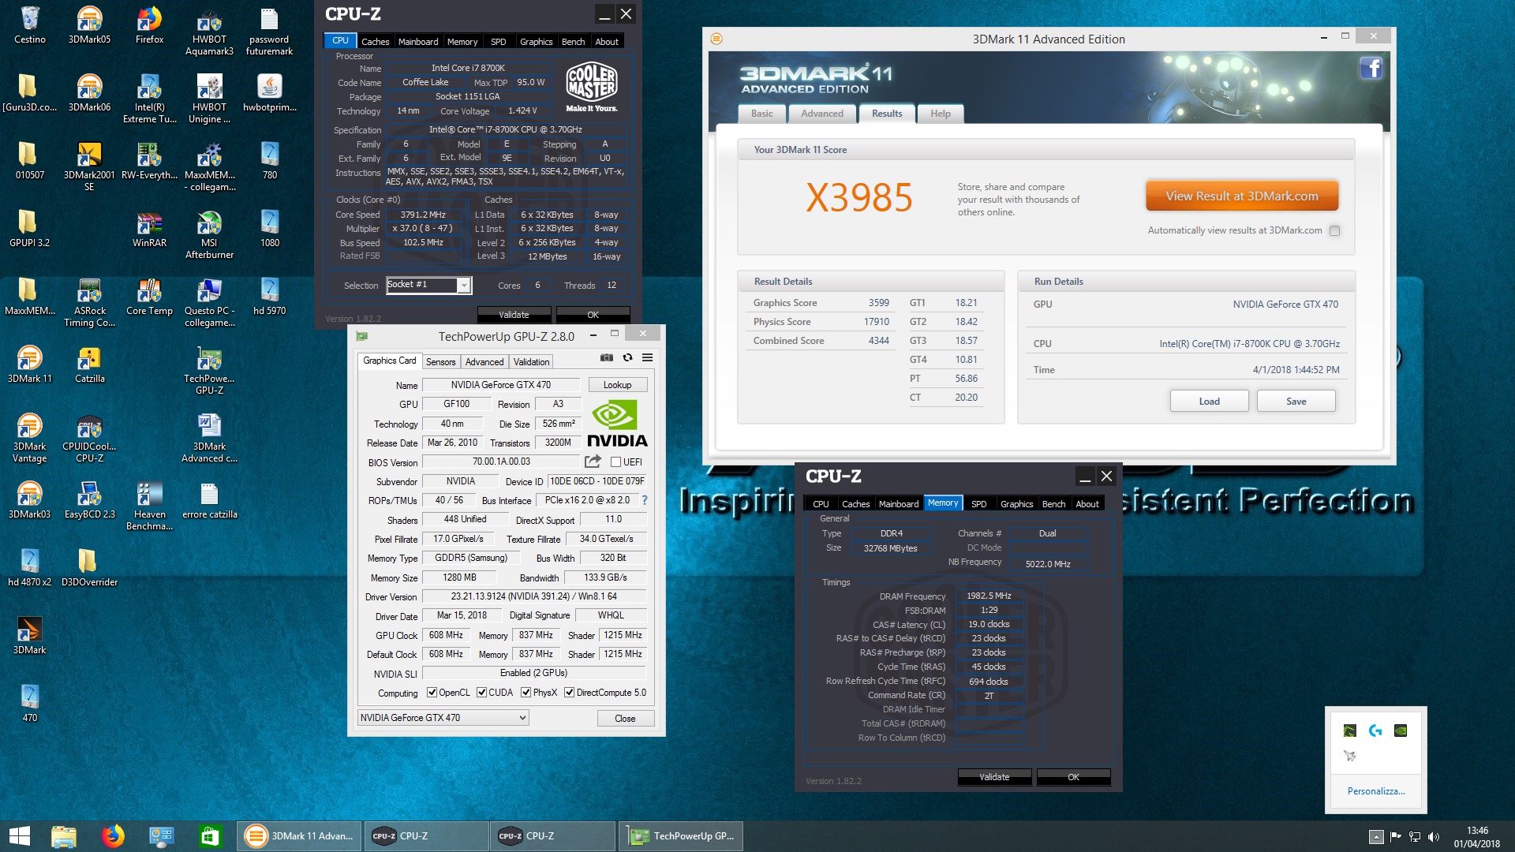Open Heaven Benchmark desktop icon
Image resolution: width=1515 pixels, height=852 pixels.
click(x=149, y=506)
